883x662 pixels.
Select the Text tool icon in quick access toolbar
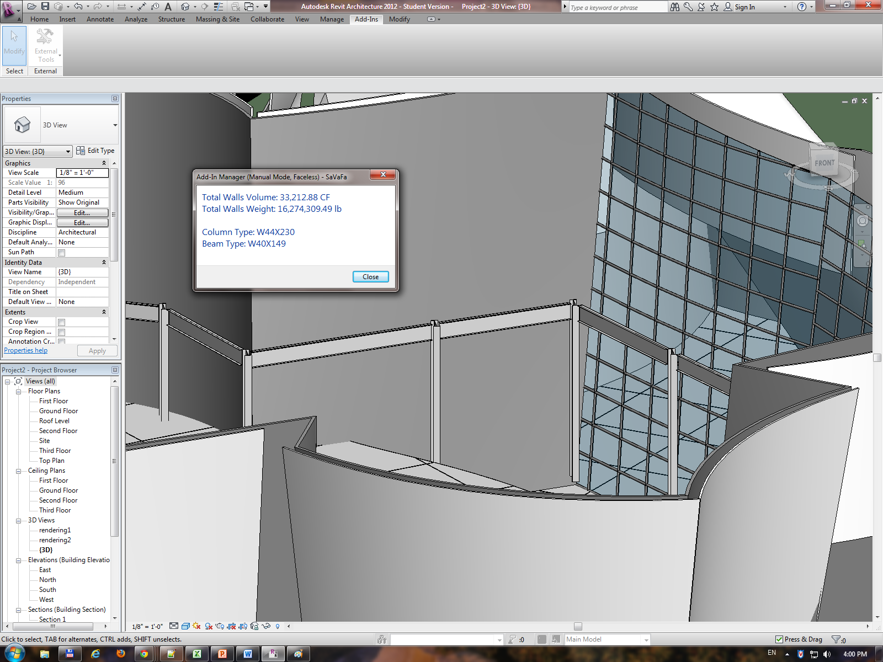(168, 7)
